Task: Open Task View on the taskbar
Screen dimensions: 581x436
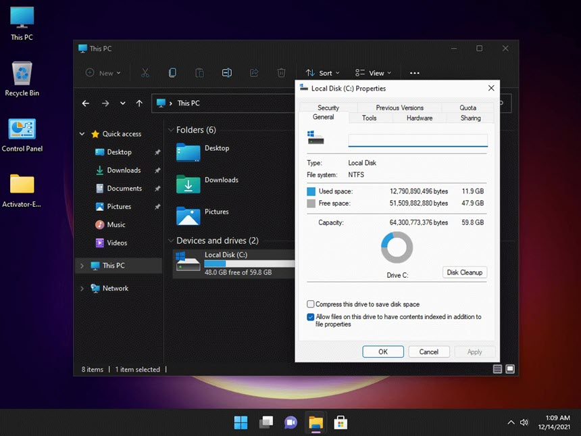Action: (266, 422)
